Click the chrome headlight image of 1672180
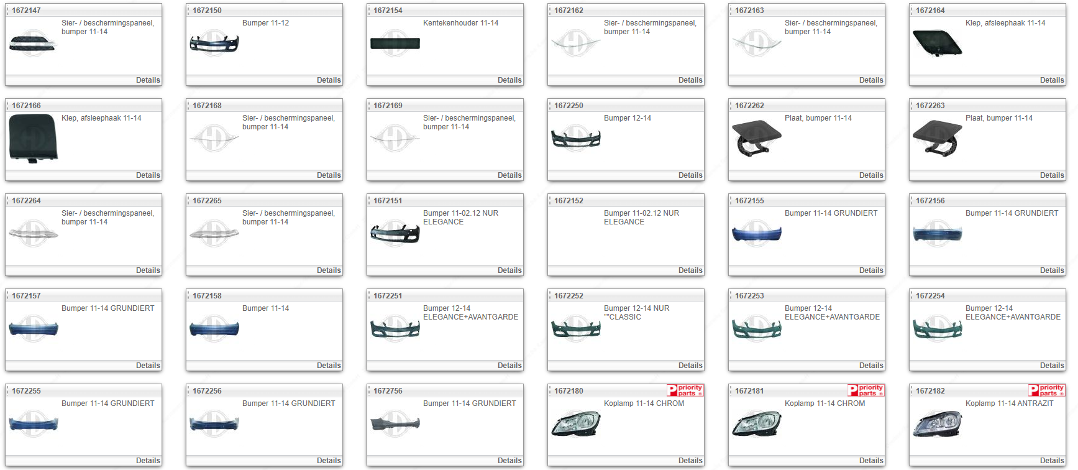This screenshot has height=470, width=1078. 575,424
